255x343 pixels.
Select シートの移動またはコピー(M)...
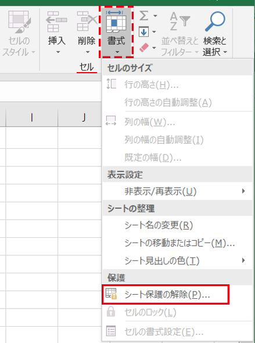[177, 243]
